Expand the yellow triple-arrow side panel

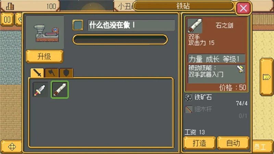click(x=266, y=77)
